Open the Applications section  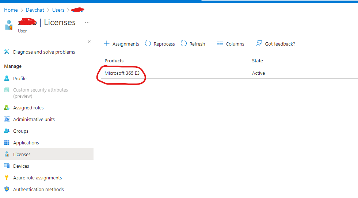click(x=26, y=143)
